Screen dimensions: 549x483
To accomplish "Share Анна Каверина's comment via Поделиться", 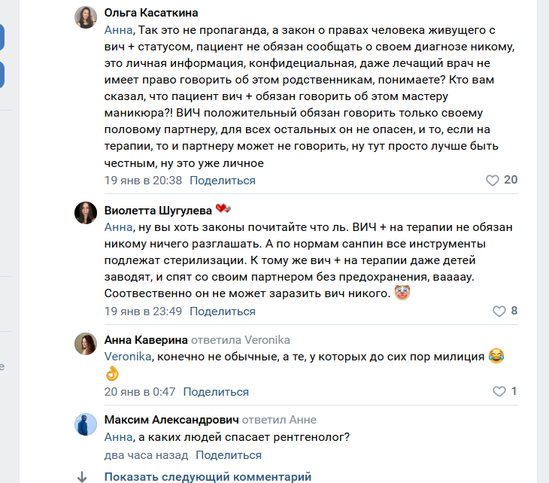I will pyautogui.click(x=216, y=391).
